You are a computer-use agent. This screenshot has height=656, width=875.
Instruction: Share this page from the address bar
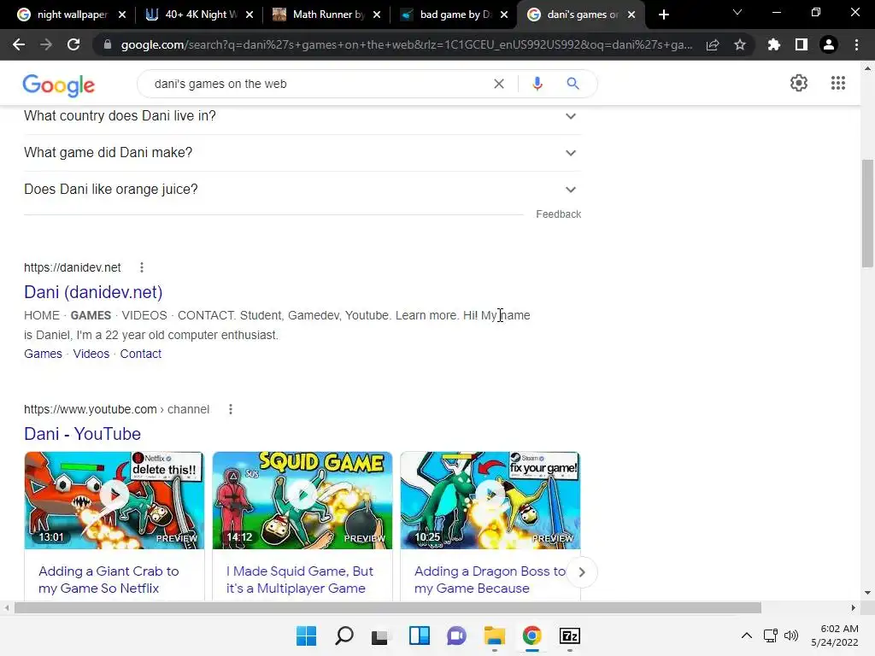pyautogui.click(x=713, y=44)
